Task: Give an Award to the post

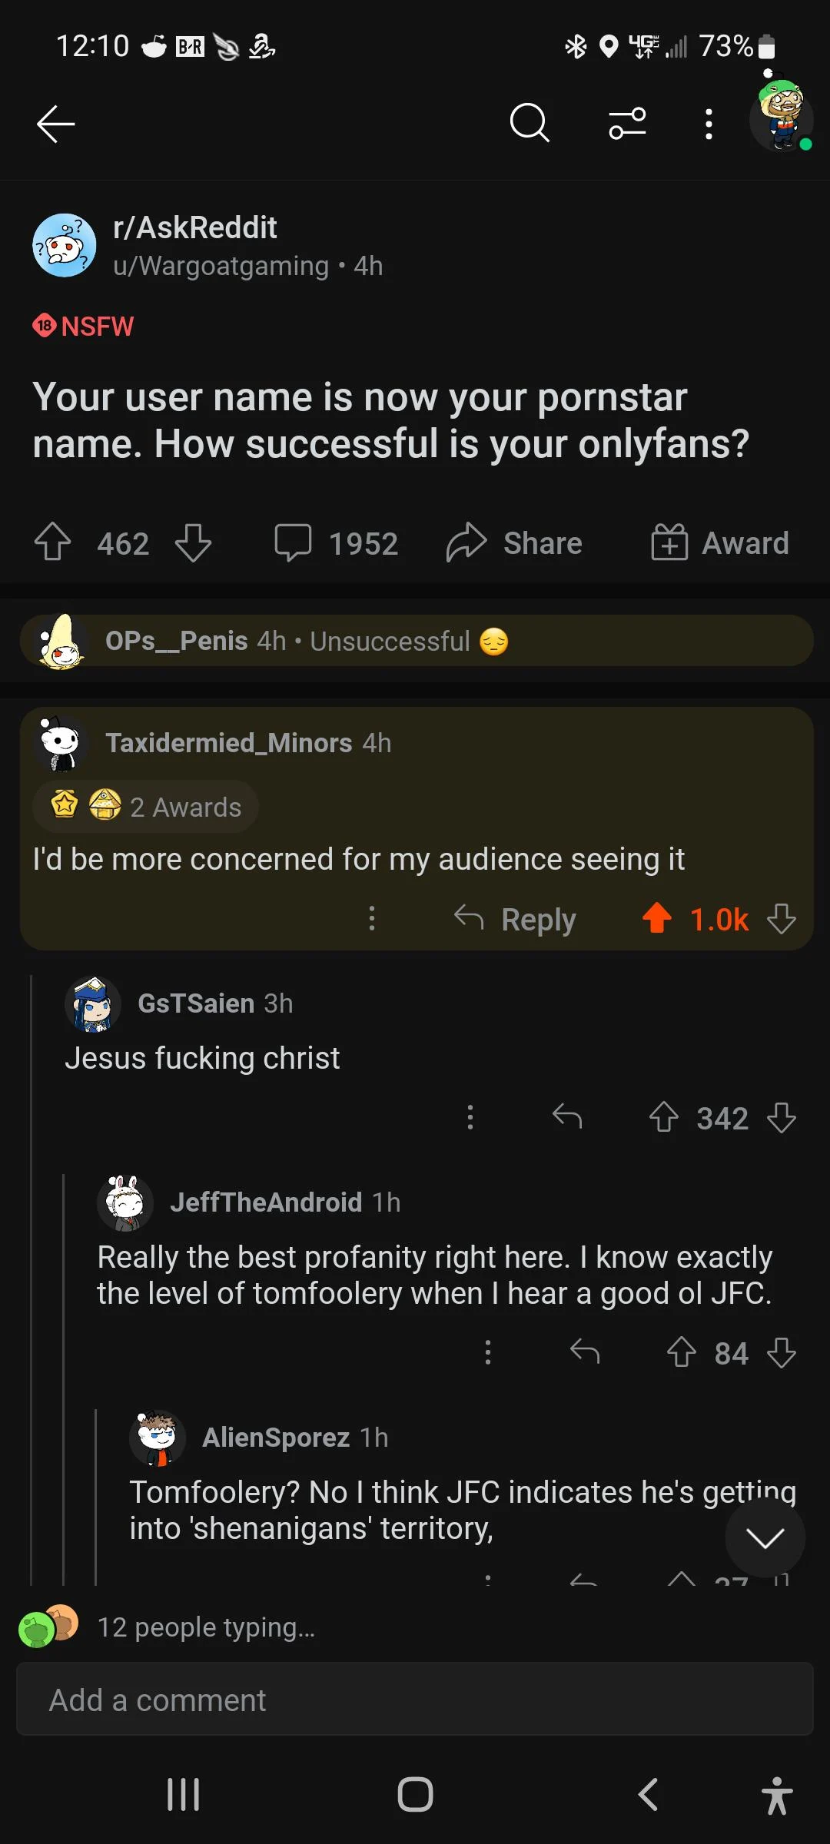Action: coord(720,542)
